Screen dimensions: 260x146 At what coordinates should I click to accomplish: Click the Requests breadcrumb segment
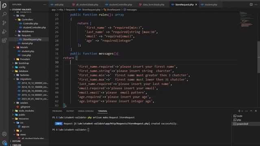tap(70, 10)
